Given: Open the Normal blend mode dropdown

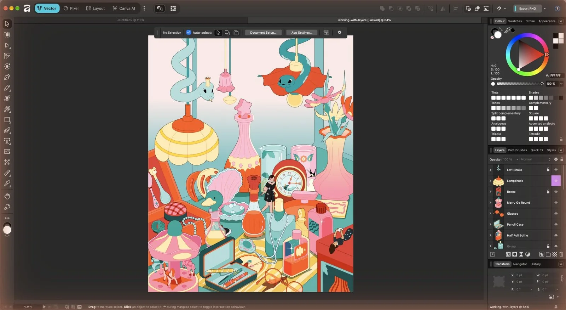Looking at the screenshot, I should pos(536,159).
